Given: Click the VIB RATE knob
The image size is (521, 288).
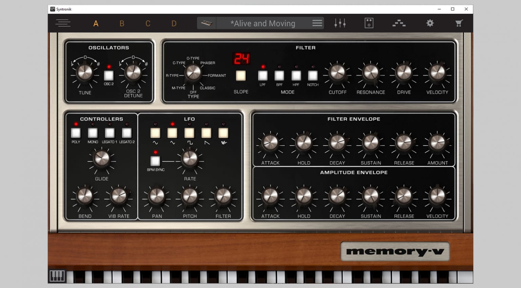Looking at the screenshot, I should click(118, 196).
